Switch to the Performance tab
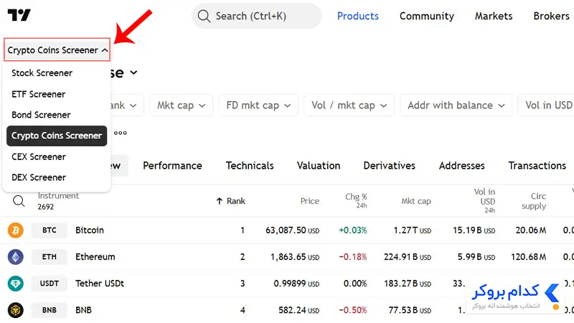574x323 pixels. click(x=172, y=166)
